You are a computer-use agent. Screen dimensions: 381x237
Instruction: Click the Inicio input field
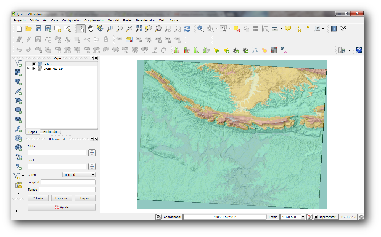(57, 153)
